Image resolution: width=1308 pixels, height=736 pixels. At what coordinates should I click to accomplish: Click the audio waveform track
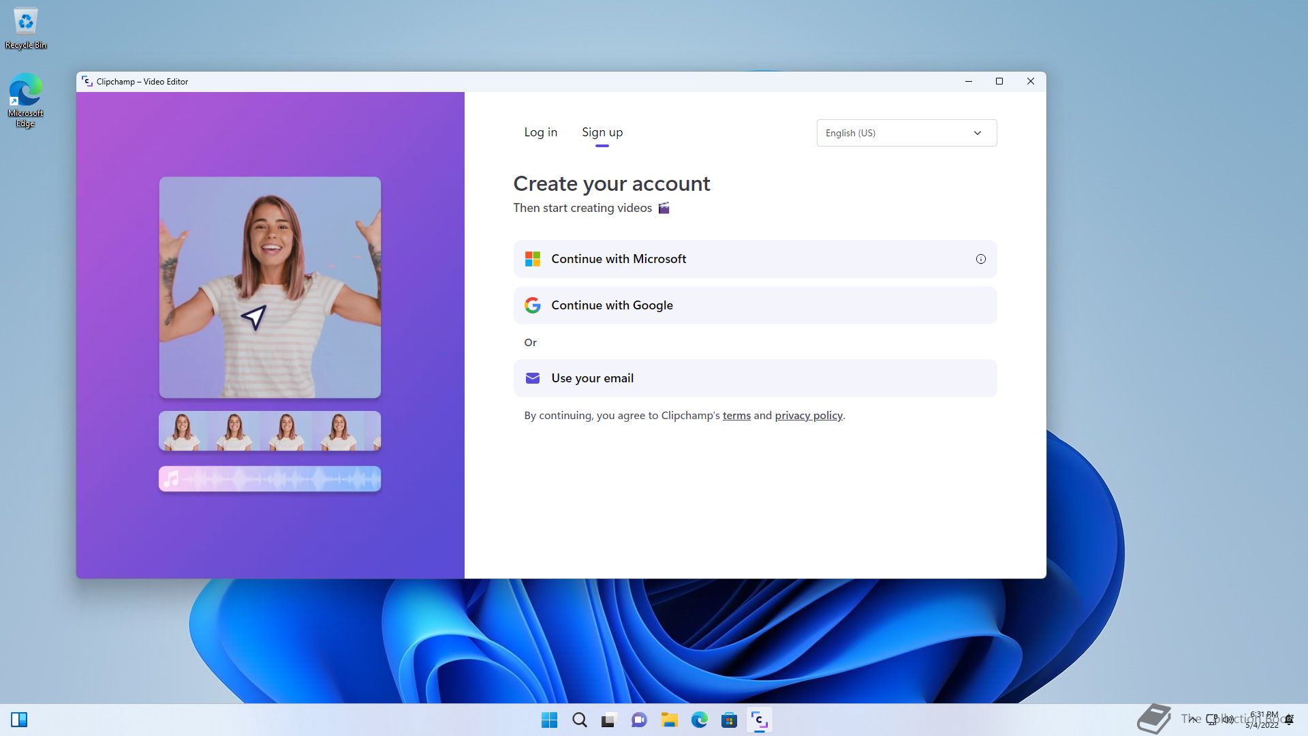270,479
